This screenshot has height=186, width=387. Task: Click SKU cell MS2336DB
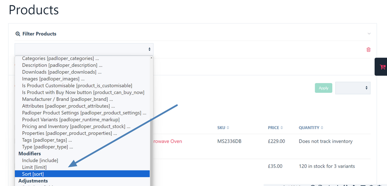[229, 142]
